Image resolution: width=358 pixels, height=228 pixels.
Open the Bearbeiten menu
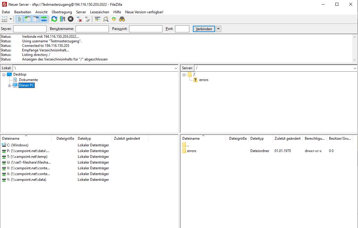23,12
